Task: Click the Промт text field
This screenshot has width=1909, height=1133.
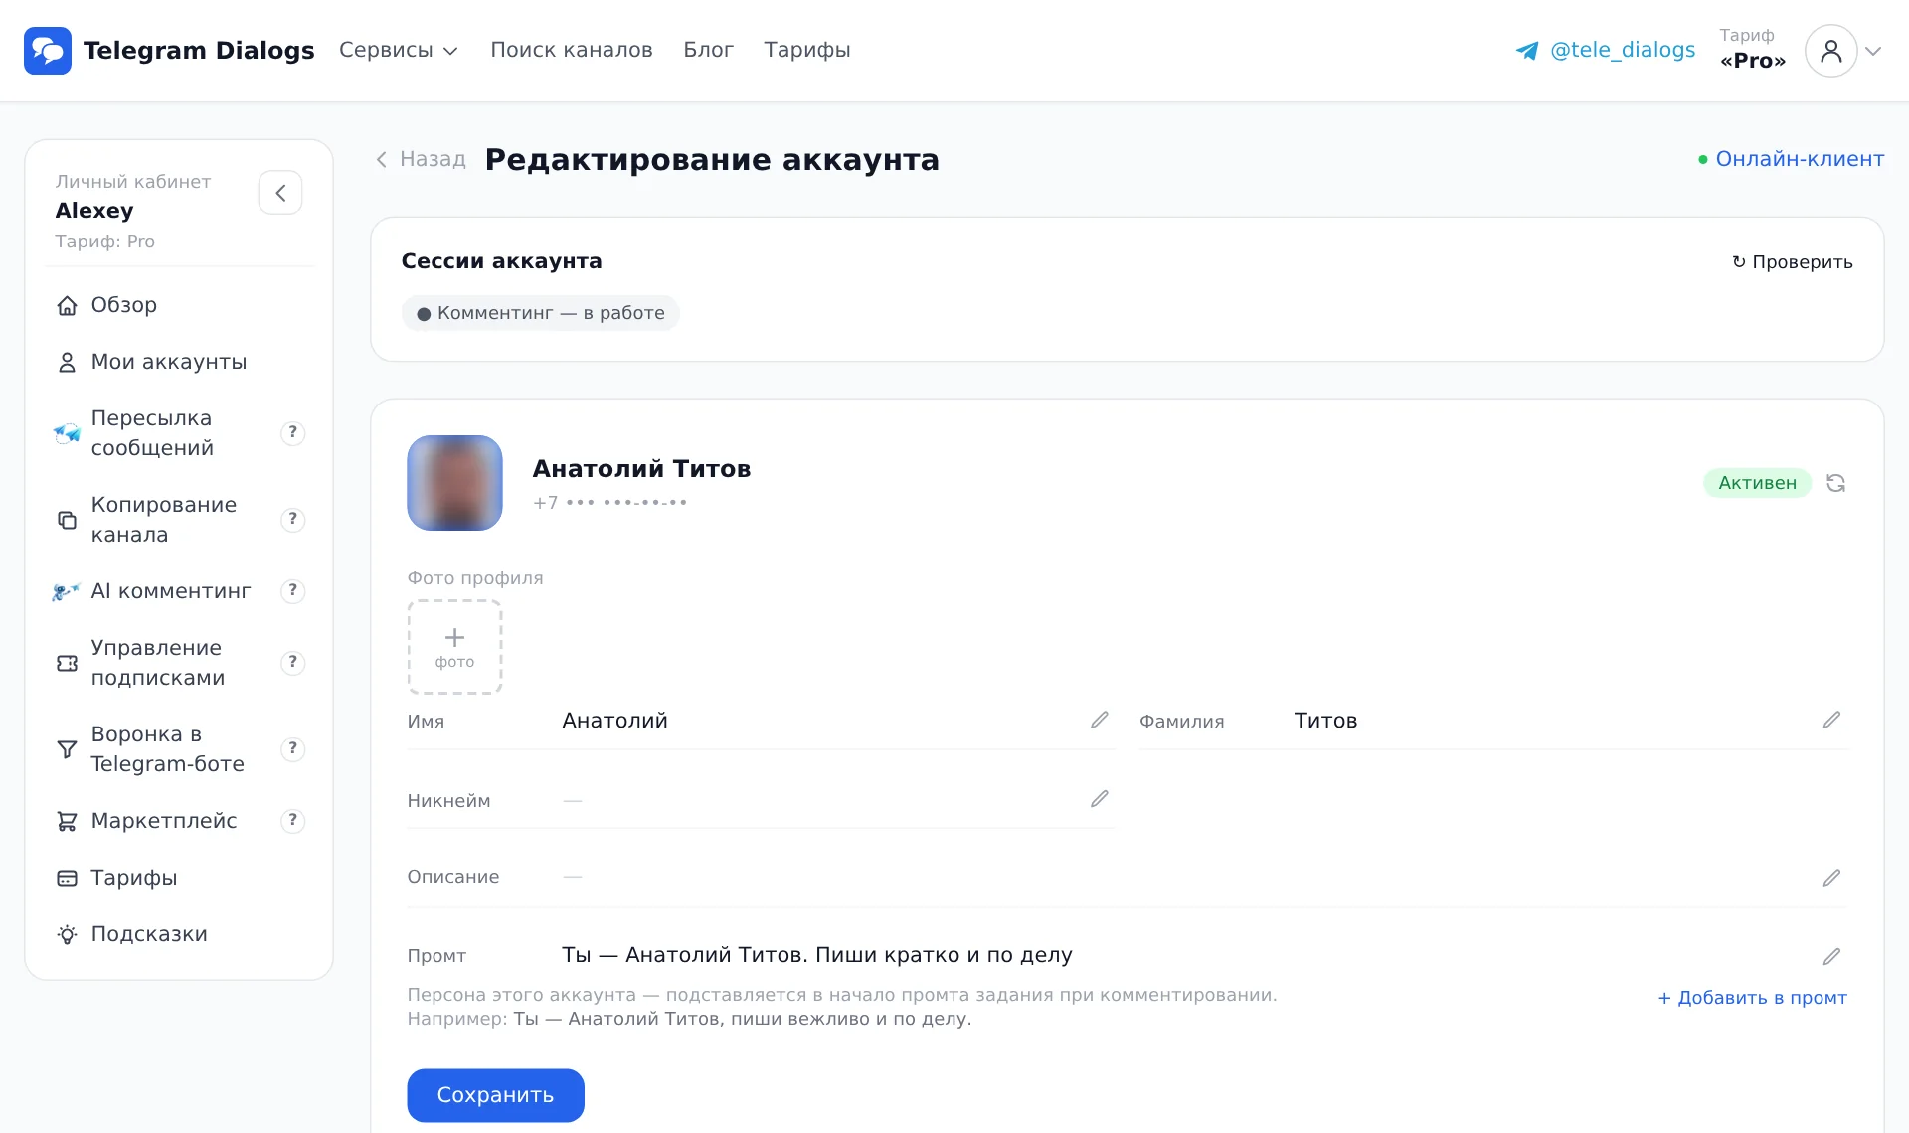Action: (817, 955)
